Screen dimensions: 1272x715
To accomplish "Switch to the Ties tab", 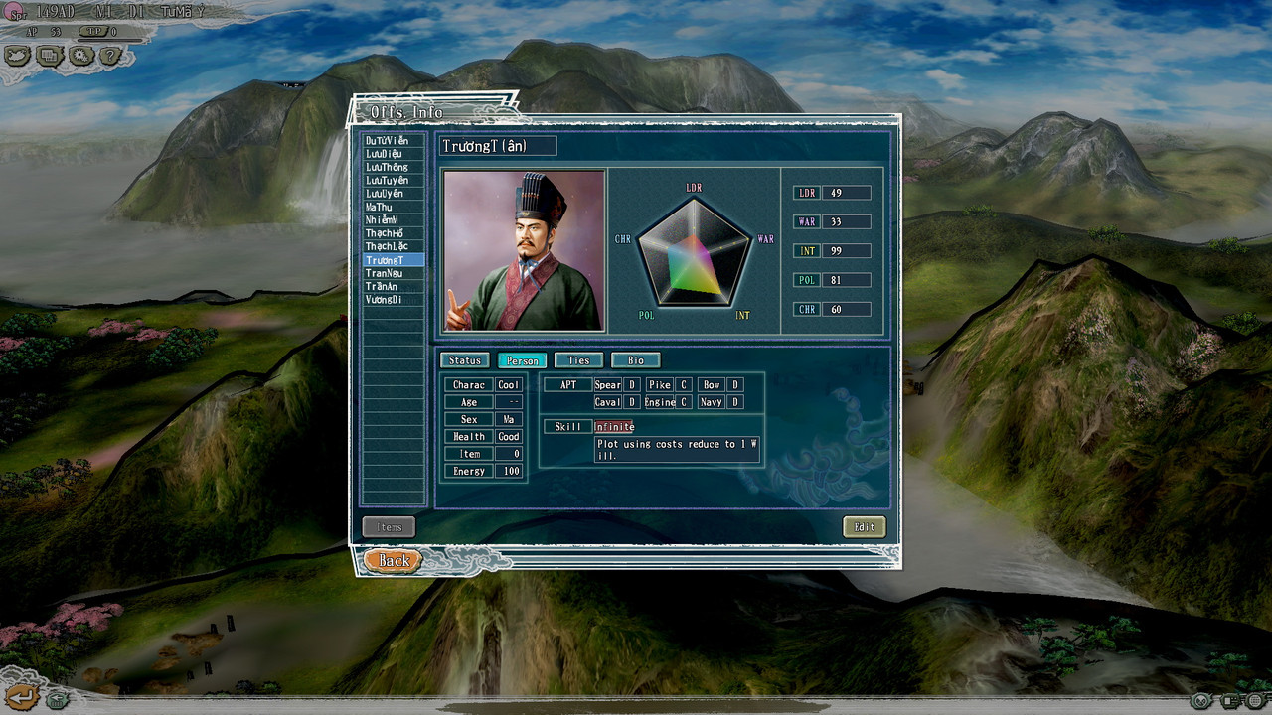I will pyautogui.click(x=578, y=360).
